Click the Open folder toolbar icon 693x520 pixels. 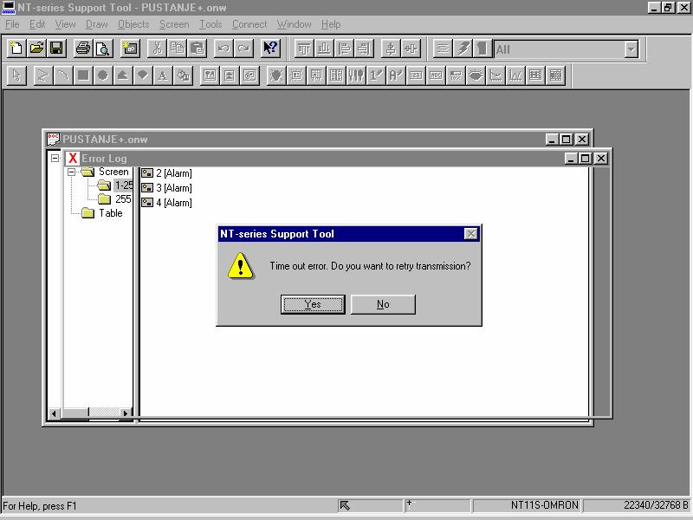36,49
